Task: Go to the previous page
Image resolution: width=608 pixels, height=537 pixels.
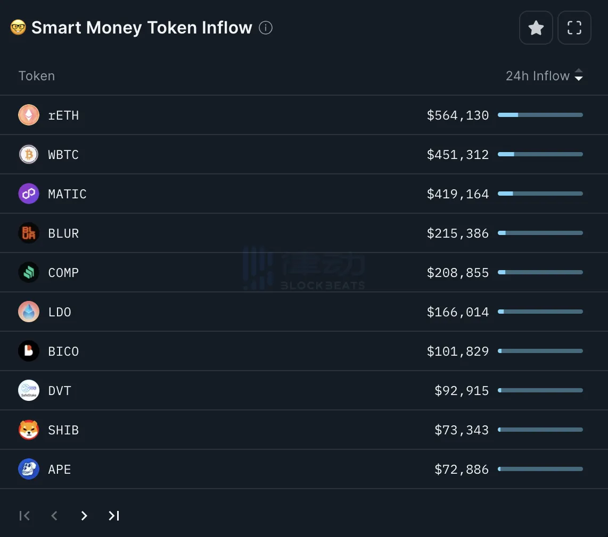Action: (x=54, y=516)
